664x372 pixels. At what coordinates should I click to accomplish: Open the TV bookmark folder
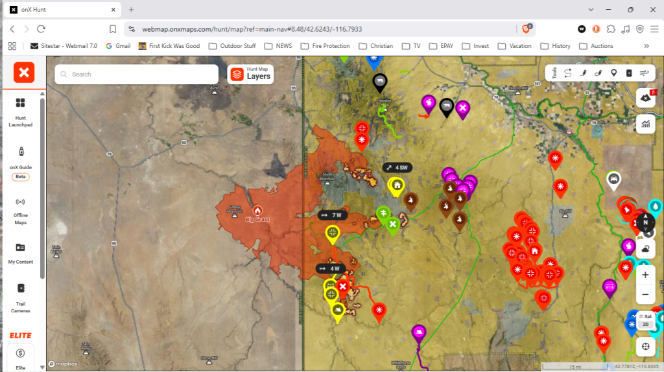coord(411,46)
